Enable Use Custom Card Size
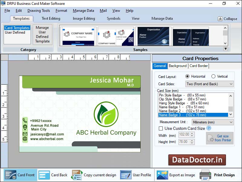 tap(161, 128)
